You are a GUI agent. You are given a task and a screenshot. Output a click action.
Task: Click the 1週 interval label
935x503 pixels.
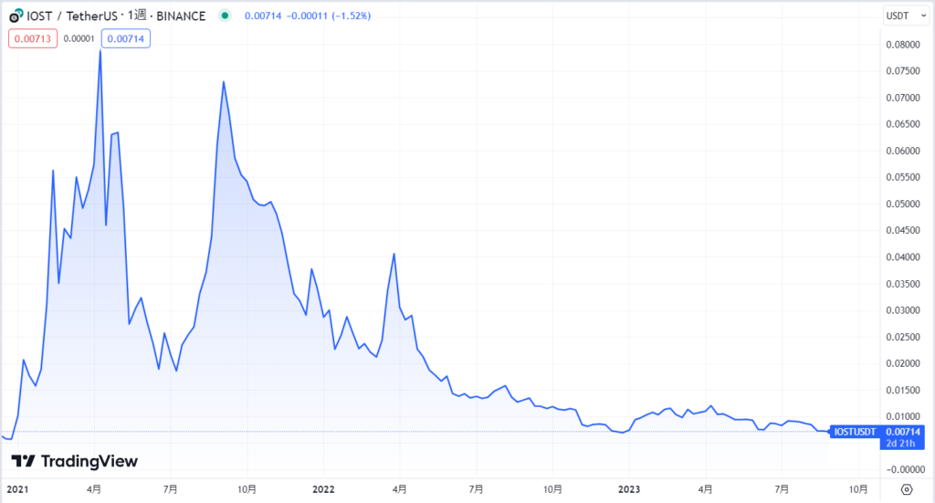pyautogui.click(x=137, y=16)
